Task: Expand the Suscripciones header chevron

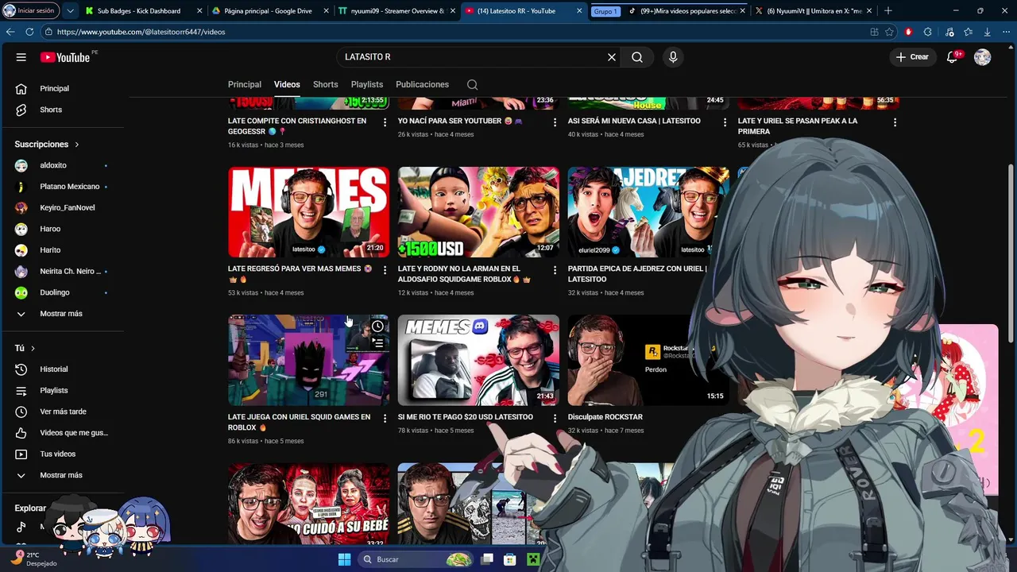Action: [x=77, y=145]
